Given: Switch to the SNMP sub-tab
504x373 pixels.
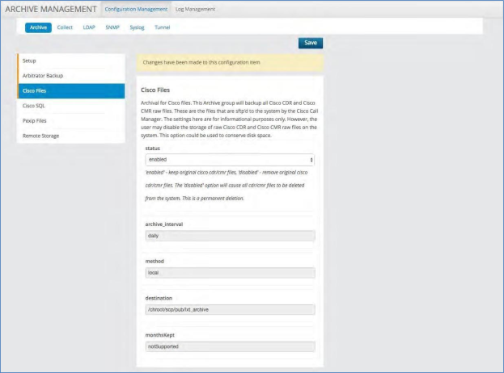Looking at the screenshot, I should (112, 27).
